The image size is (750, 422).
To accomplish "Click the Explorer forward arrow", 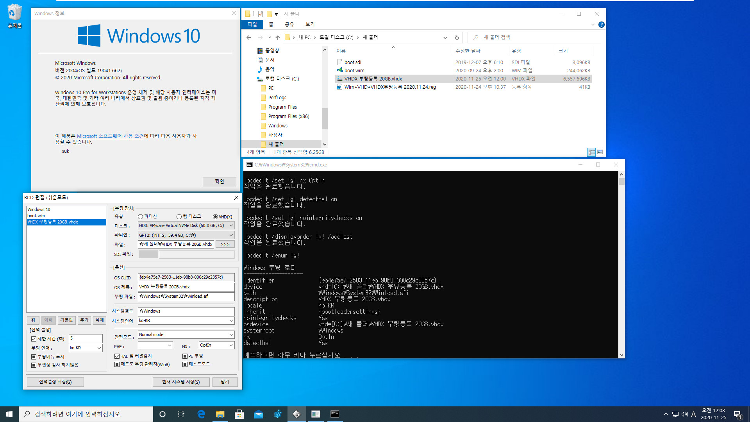I will point(260,38).
